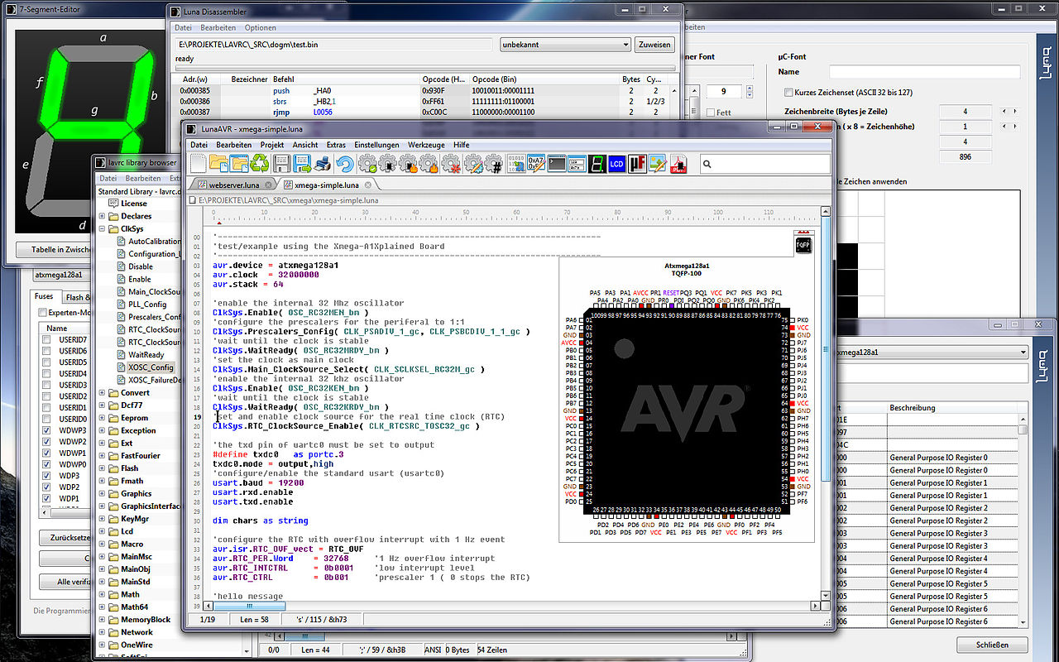
Task: Open the unbekannt dropdown in Disassembler
Action: pos(565,45)
